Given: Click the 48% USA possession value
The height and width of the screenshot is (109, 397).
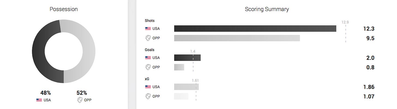Looking at the screenshot, I should [x=46, y=93].
